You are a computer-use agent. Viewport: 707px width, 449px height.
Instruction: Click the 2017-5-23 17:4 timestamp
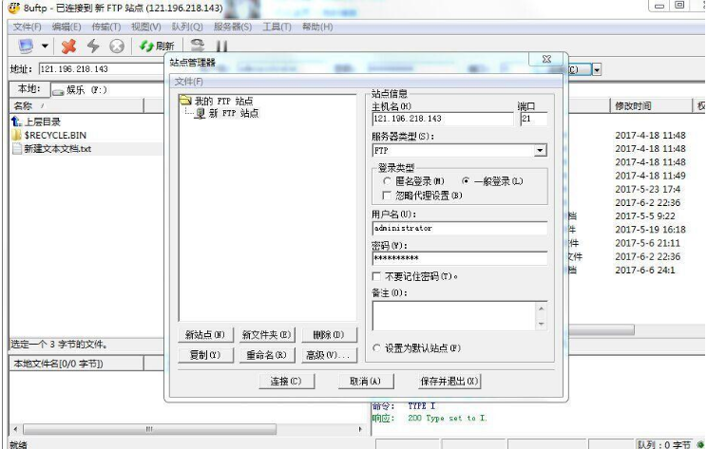coord(647,189)
